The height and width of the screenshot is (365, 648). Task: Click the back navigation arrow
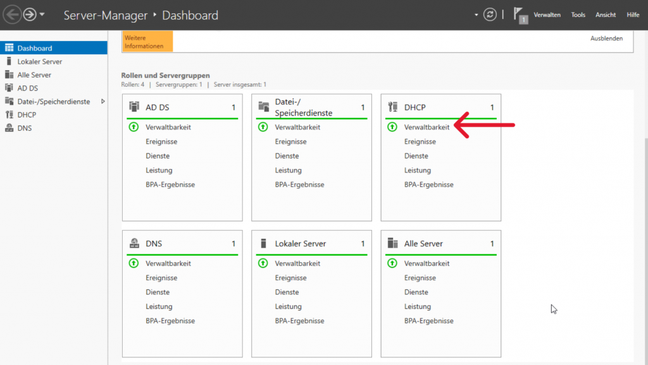(12, 15)
